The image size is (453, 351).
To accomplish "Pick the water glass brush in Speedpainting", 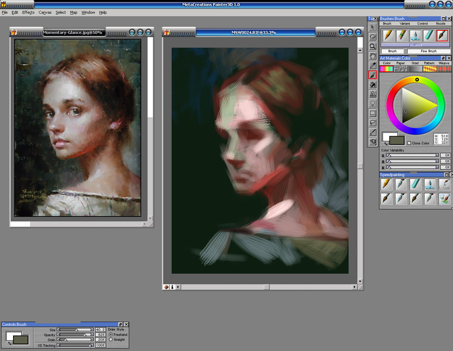I will [x=445, y=199].
